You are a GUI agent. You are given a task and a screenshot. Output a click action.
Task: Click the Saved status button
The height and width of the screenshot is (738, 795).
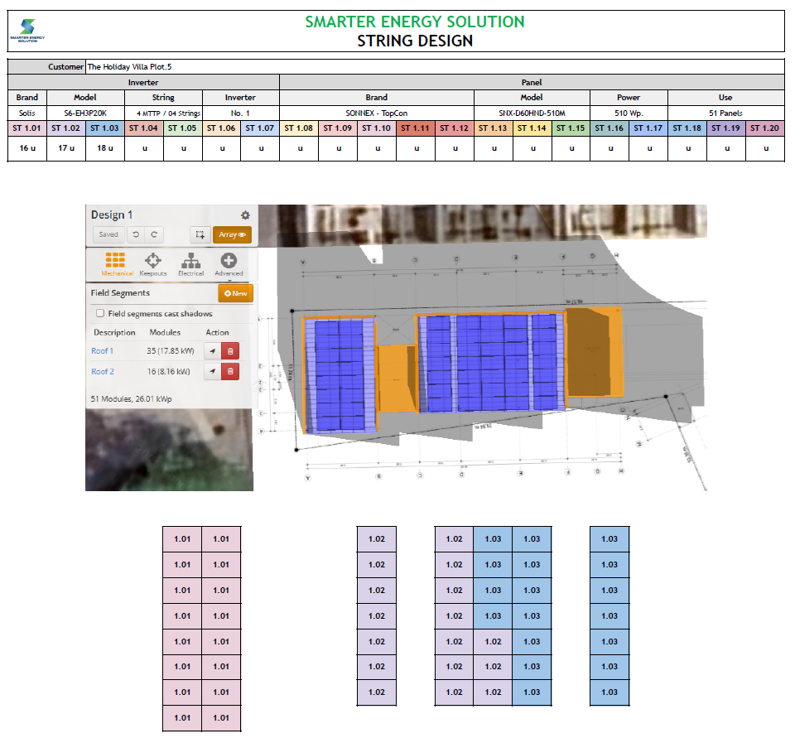pos(108,234)
